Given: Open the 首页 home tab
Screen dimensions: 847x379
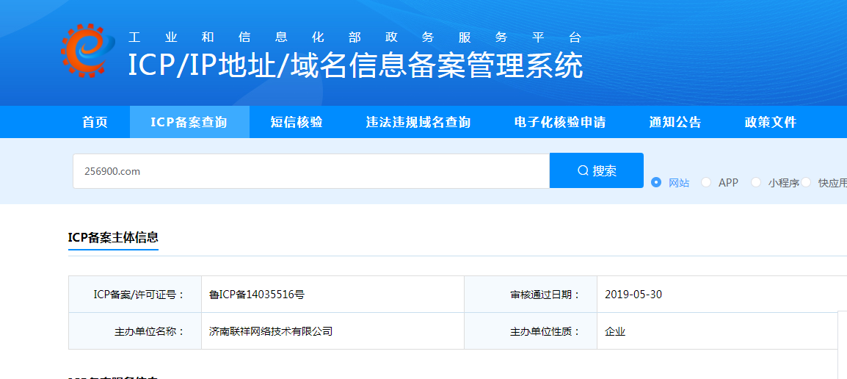Looking at the screenshot, I should (95, 122).
